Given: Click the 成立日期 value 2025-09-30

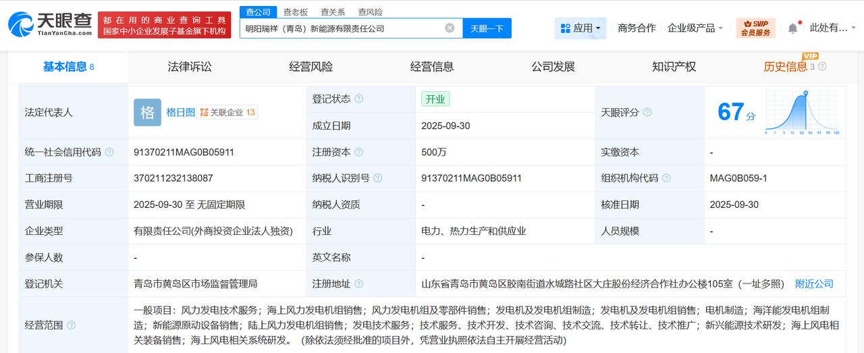Looking at the screenshot, I should click(x=446, y=126).
